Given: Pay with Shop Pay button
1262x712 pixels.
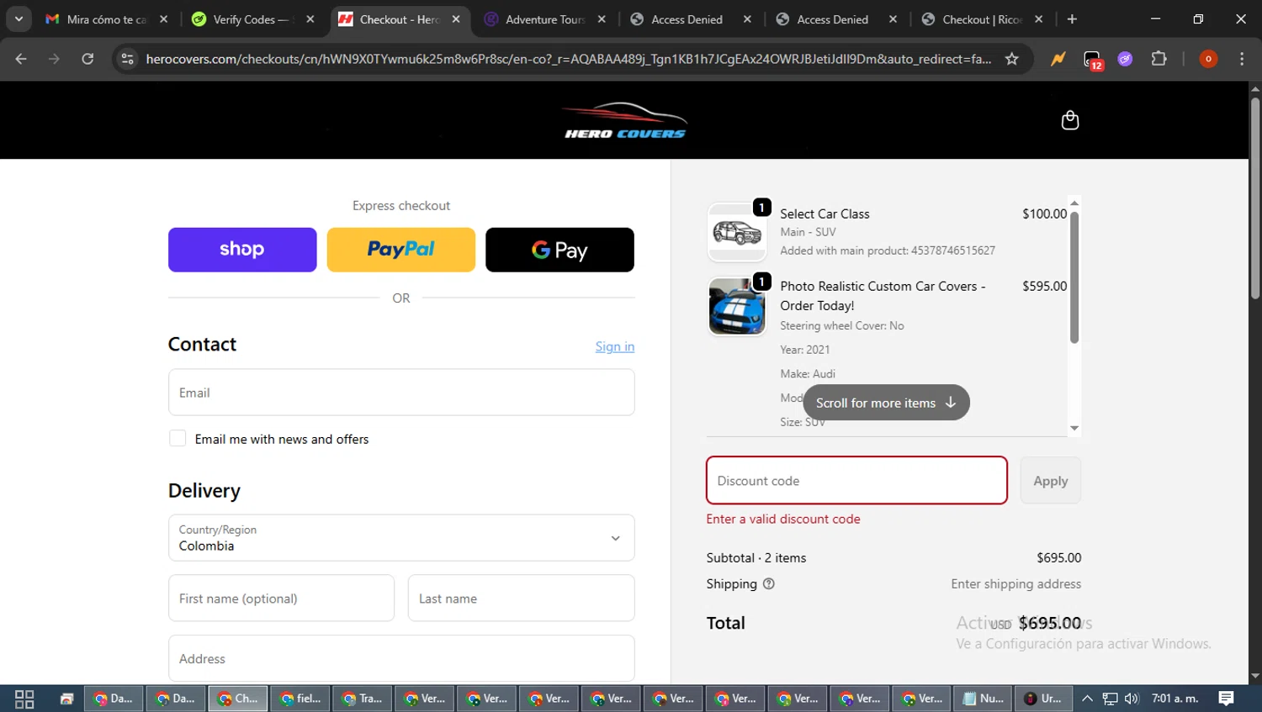Looking at the screenshot, I should click(242, 250).
